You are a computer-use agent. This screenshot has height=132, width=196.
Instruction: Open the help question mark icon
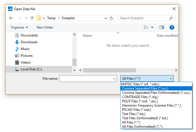pyautogui.click(x=172, y=27)
